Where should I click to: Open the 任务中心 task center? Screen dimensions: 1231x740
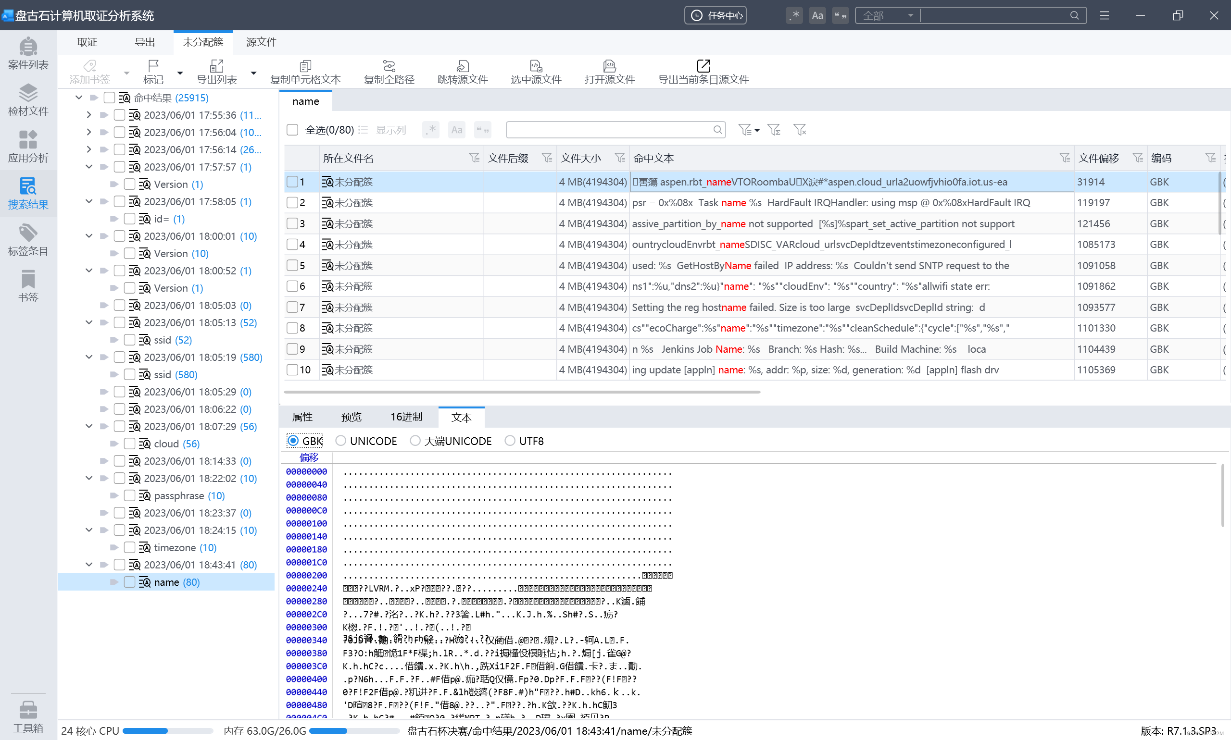point(715,15)
